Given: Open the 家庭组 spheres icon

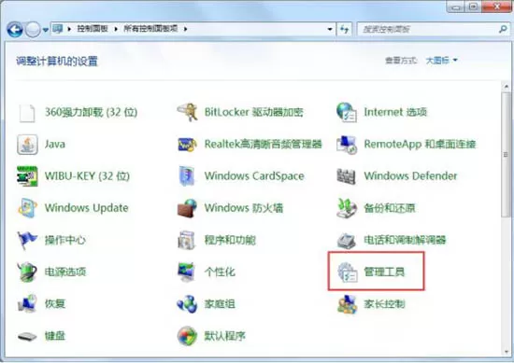Looking at the screenshot, I should tap(187, 304).
